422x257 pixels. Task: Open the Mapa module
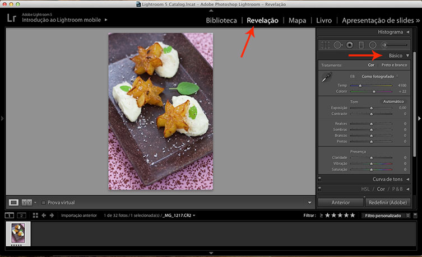[297, 21]
